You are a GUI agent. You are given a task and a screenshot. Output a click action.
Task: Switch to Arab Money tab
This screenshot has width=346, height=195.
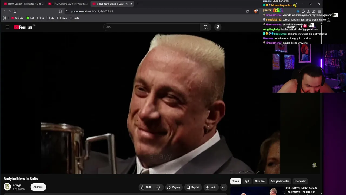coord(68,4)
